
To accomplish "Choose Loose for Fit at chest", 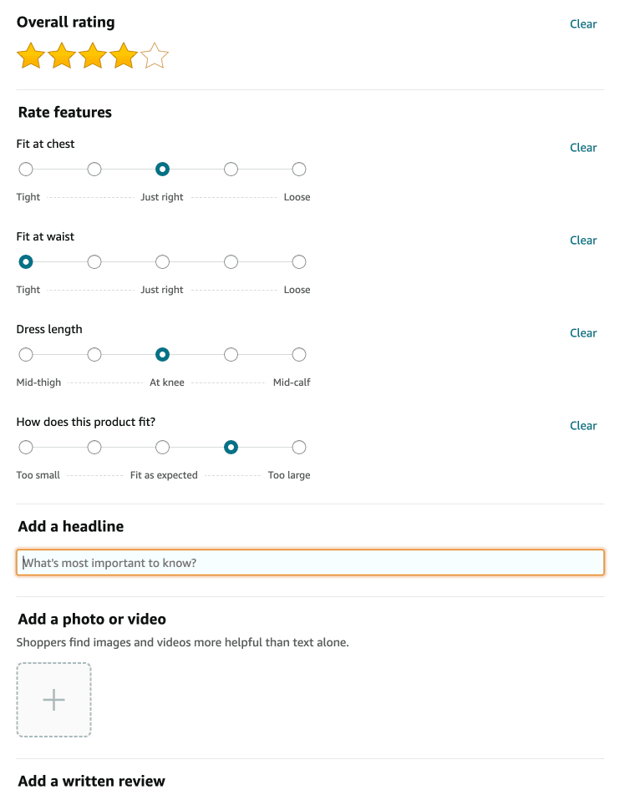I will (299, 170).
